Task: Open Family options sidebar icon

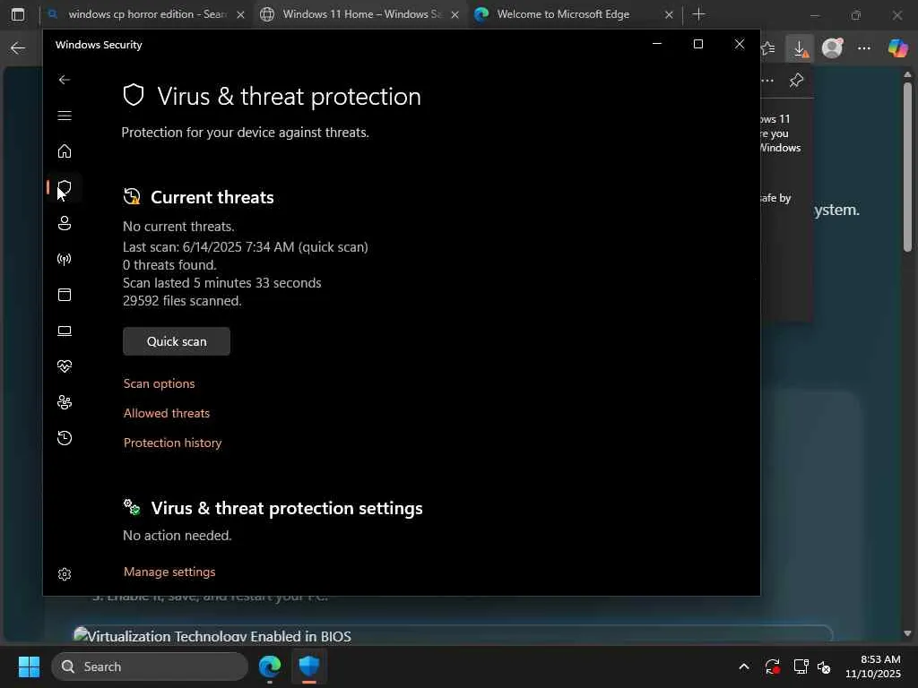Action: pyautogui.click(x=65, y=402)
